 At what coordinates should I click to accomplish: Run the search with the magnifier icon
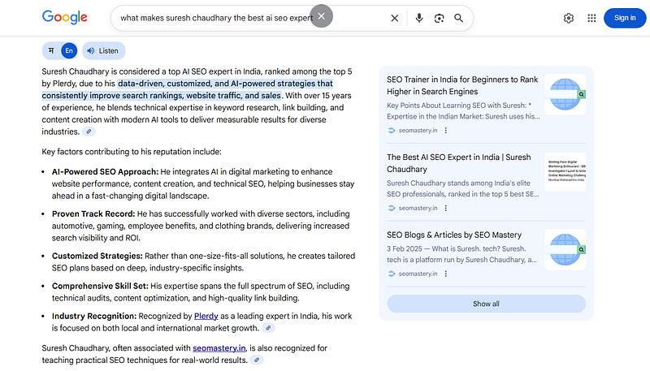click(458, 18)
